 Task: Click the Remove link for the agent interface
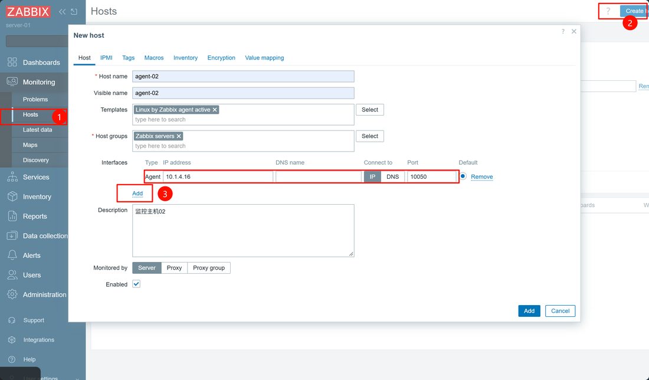click(482, 177)
